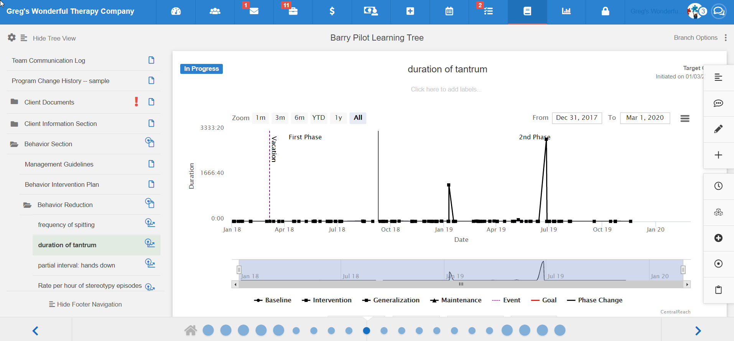This screenshot has height=341, width=734.
Task: Open the dashboard gauge icon in top bar
Action: [x=176, y=11]
